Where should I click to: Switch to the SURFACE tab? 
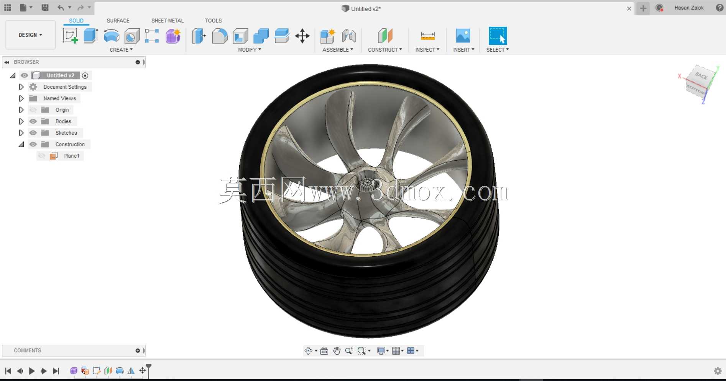coord(118,21)
